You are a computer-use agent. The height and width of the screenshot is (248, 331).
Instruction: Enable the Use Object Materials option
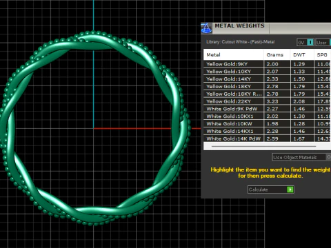pos(302,157)
